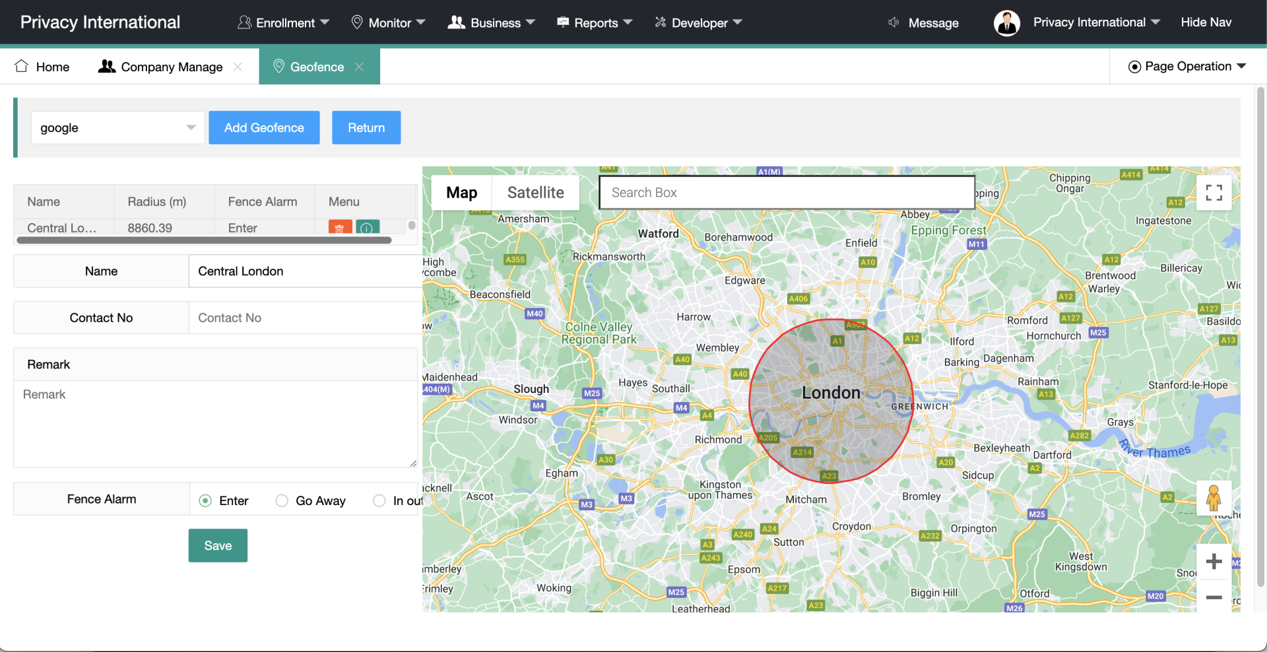Viewport: 1267px width, 652px height.
Task: Zoom in on the map
Action: tap(1214, 562)
